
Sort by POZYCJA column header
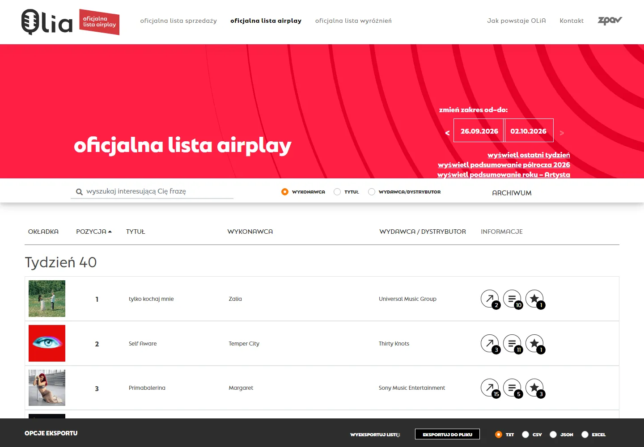[94, 232]
